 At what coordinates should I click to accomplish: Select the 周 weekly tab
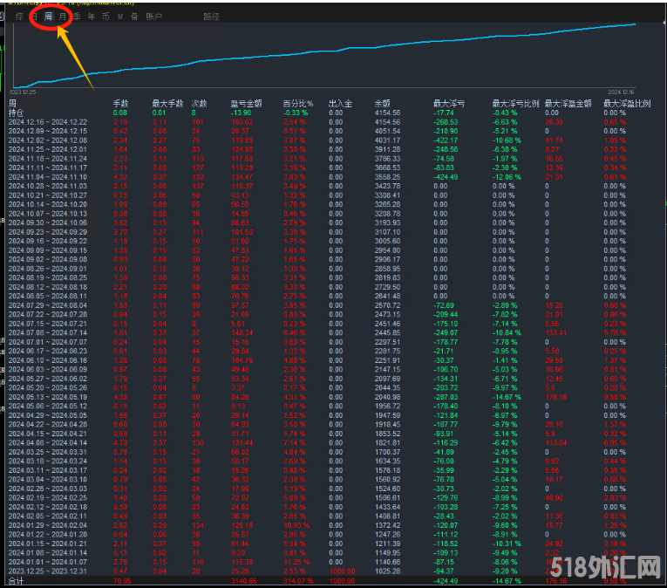tap(49, 17)
